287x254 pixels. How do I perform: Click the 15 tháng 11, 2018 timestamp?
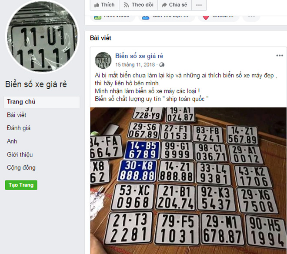tap(135, 65)
